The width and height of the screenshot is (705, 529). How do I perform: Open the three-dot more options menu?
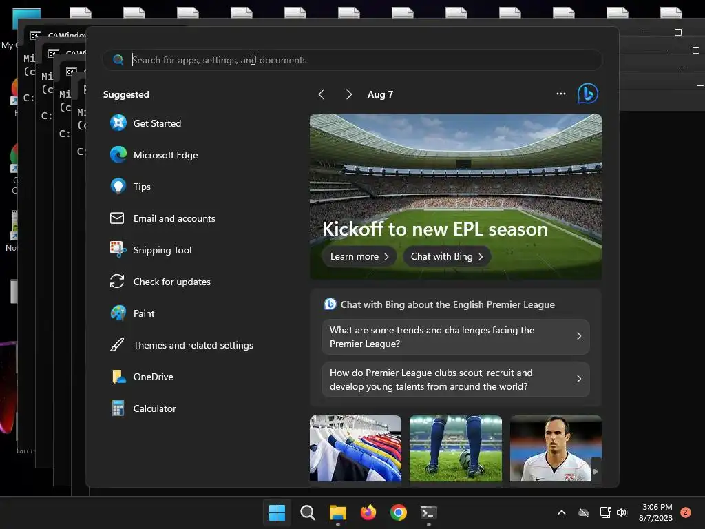click(x=560, y=94)
